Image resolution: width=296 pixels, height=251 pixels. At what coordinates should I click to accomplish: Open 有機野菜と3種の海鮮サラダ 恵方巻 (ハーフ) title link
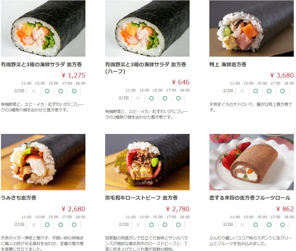point(145,68)
